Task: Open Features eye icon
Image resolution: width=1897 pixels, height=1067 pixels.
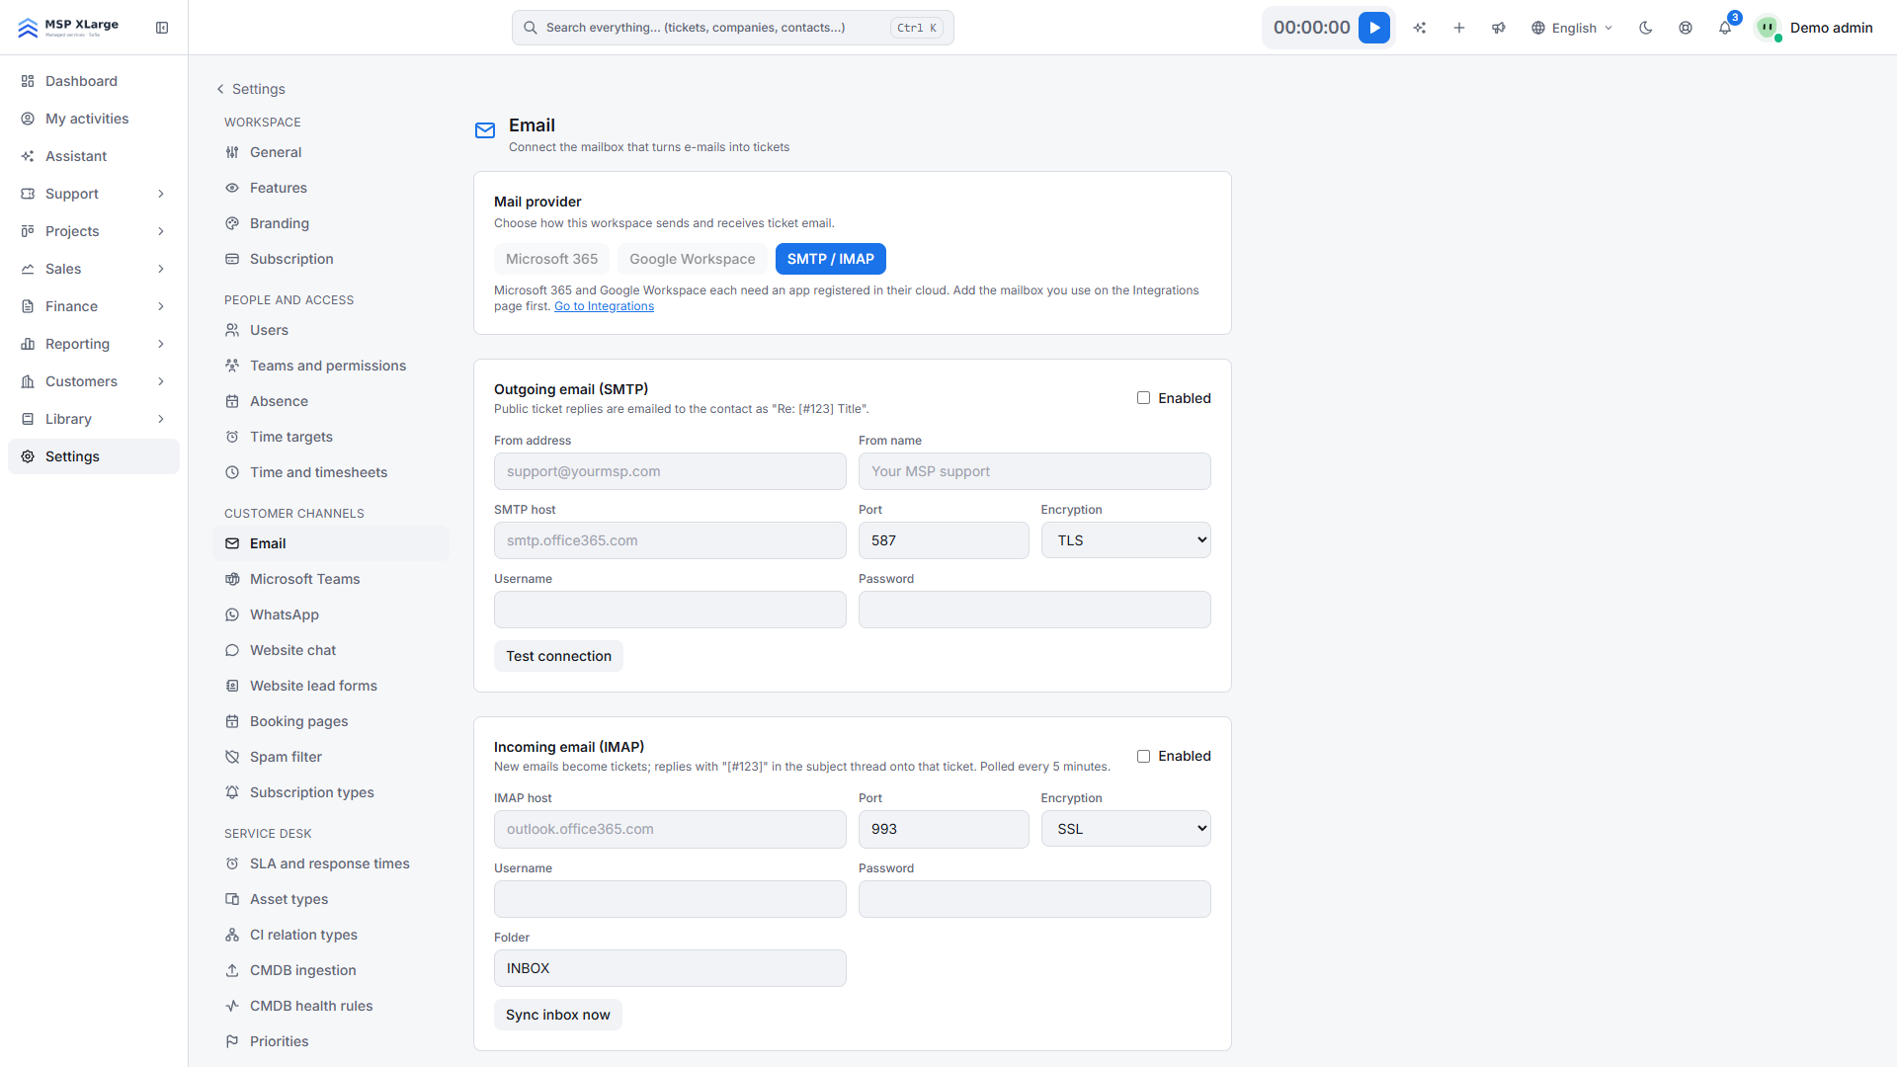Action: pos(232,188)
